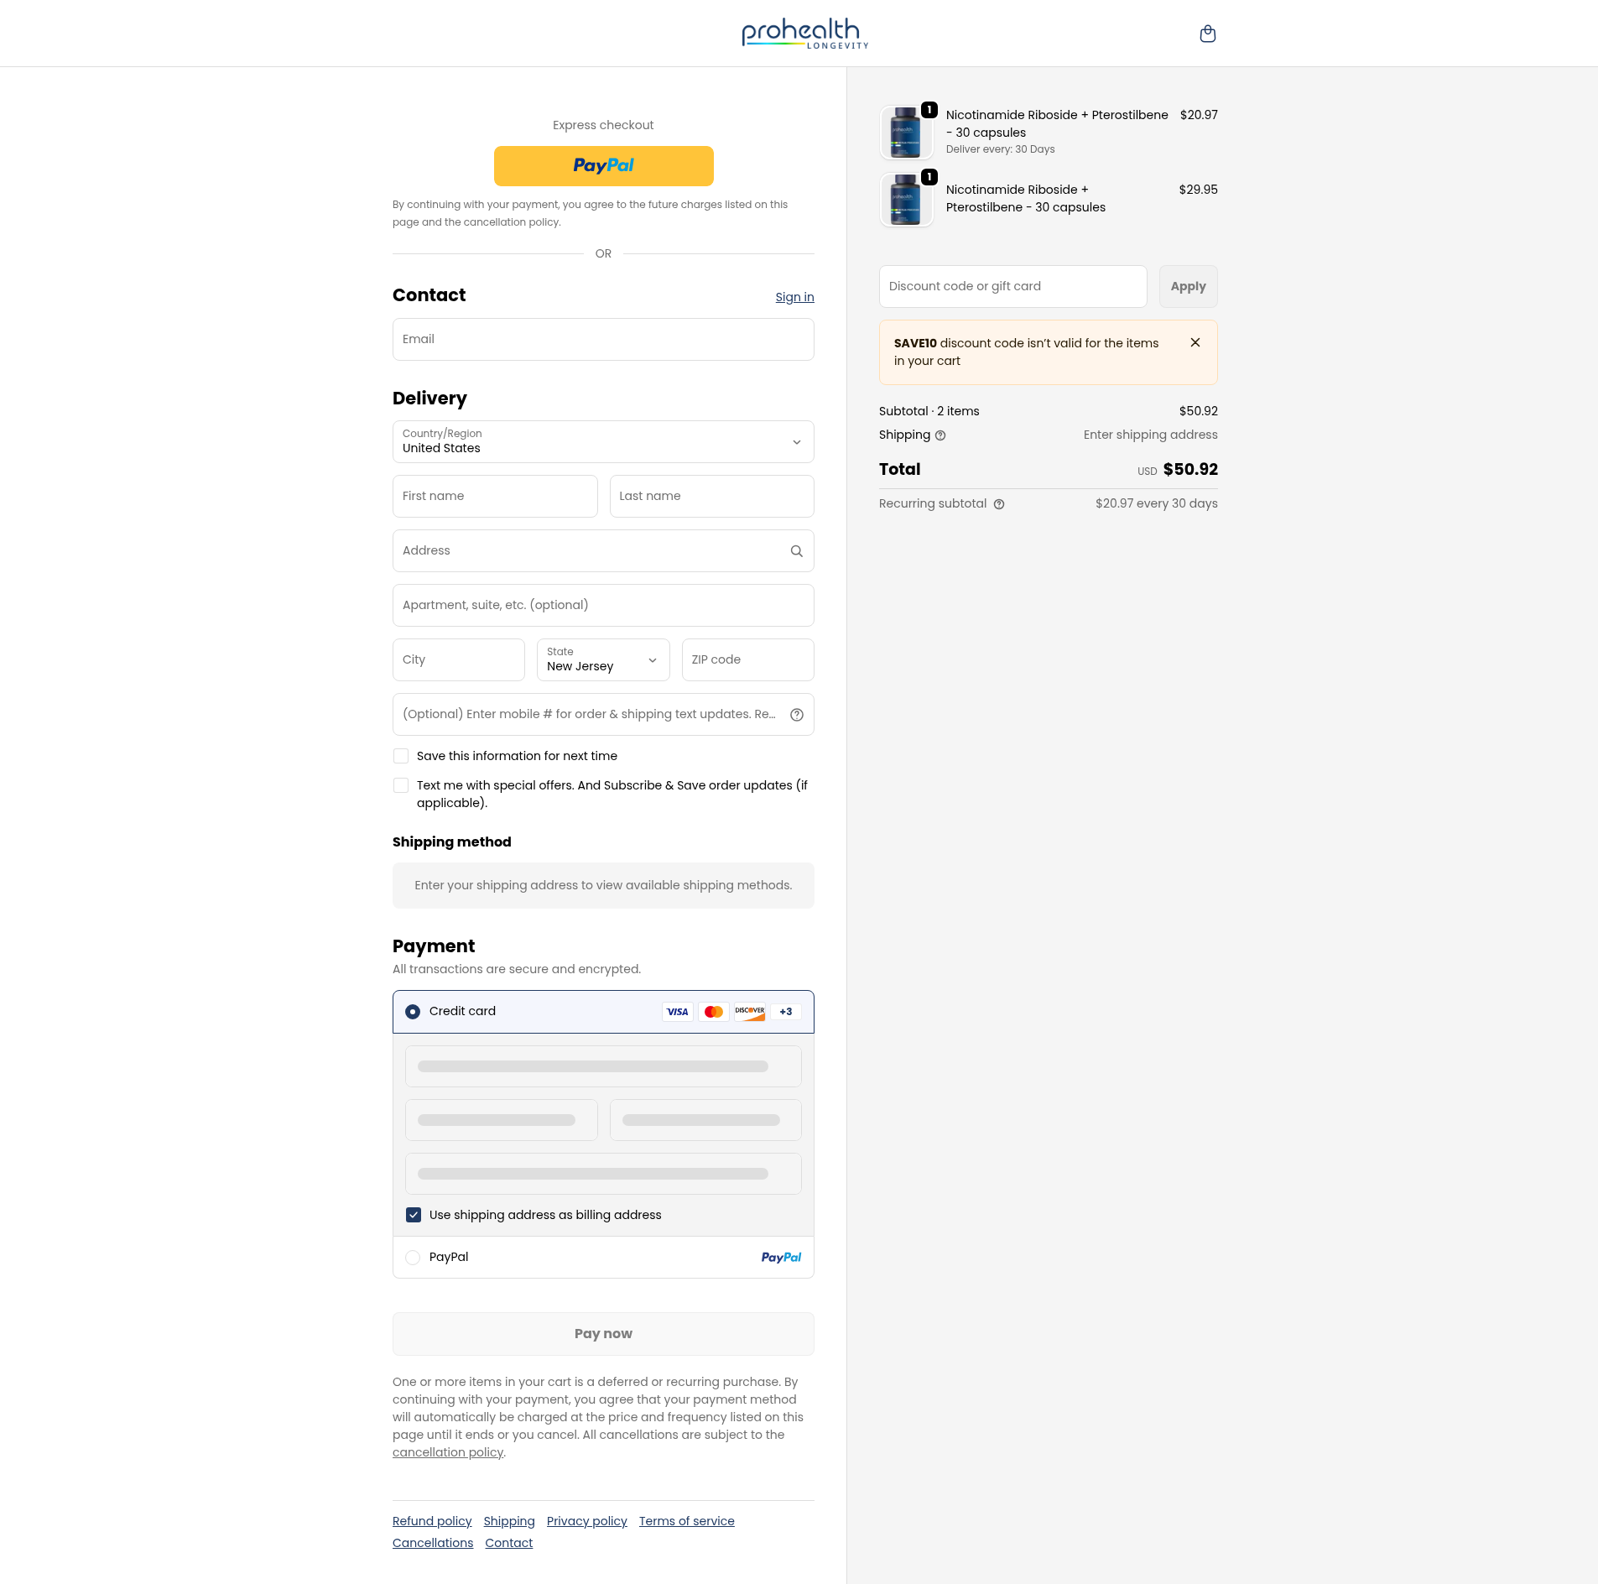Click the subscription product bottle thumbnail

pyautogui.click(x=905, y=133)
